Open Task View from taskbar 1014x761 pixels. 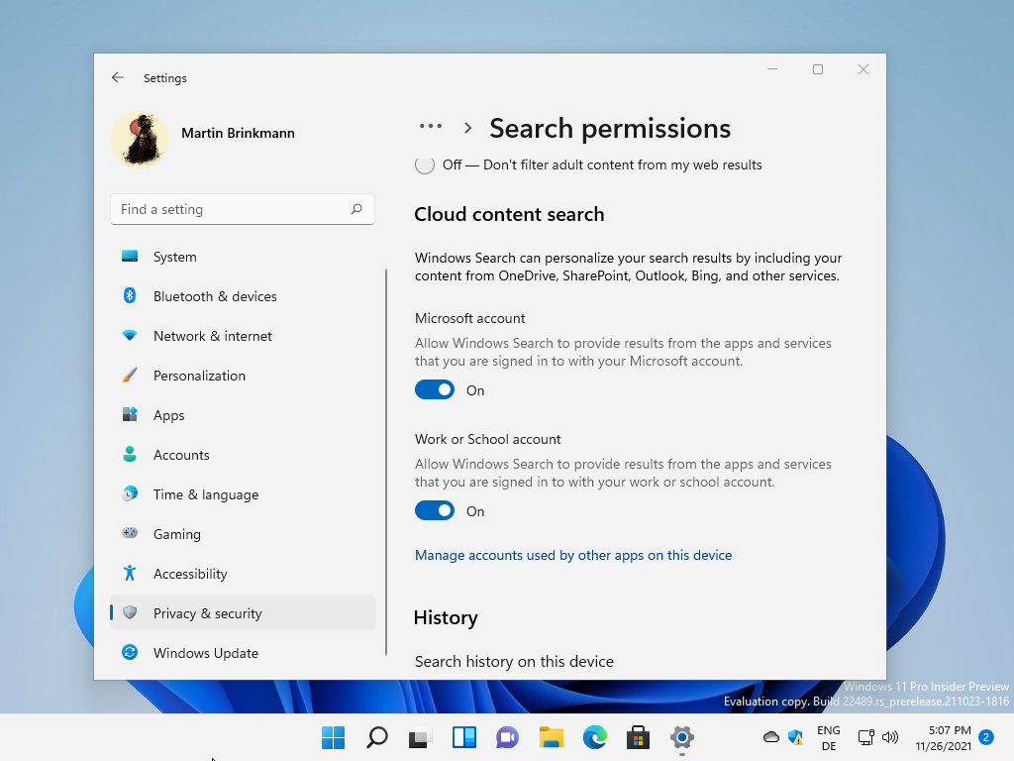tap(420, 737)
